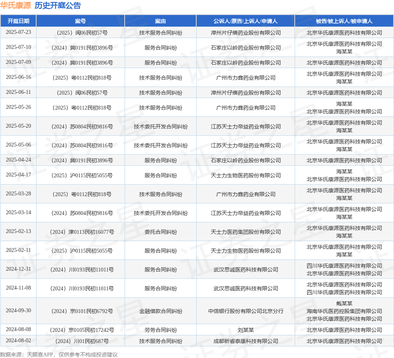The image size is (394, 358).
Task: Click the 案号 column header
Action: pyautogui.click(x=80, y=21)
